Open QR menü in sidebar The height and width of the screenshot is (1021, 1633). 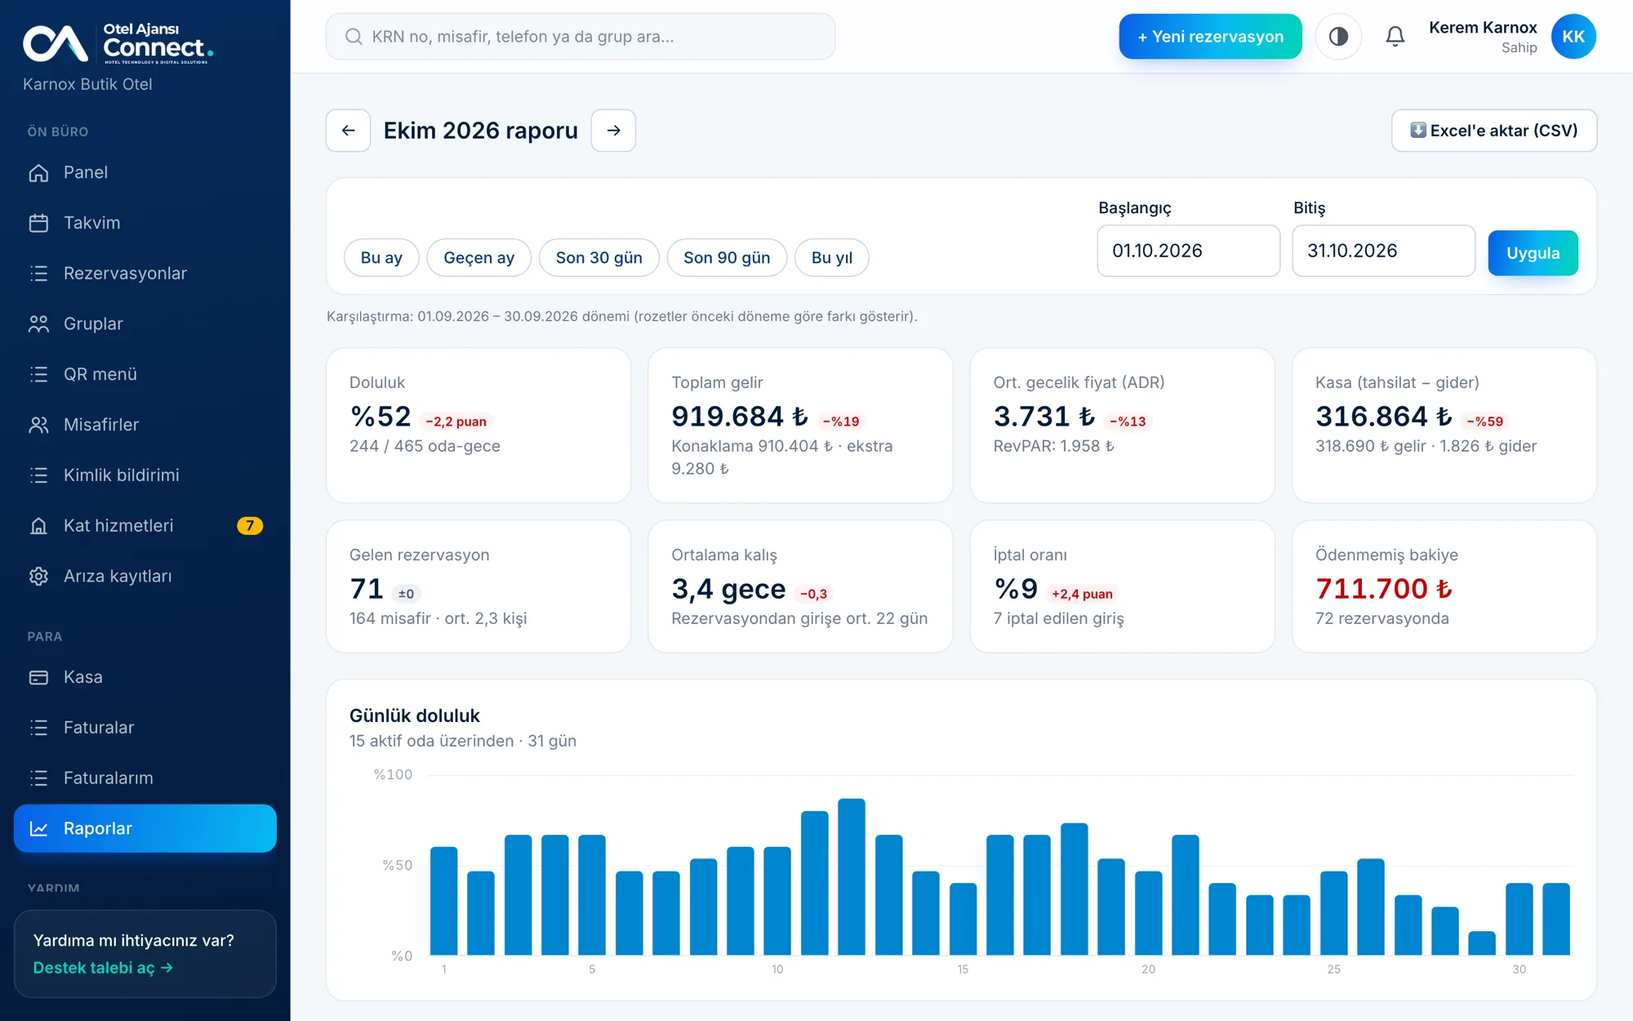pyautogui.click(x=145, y=374)
